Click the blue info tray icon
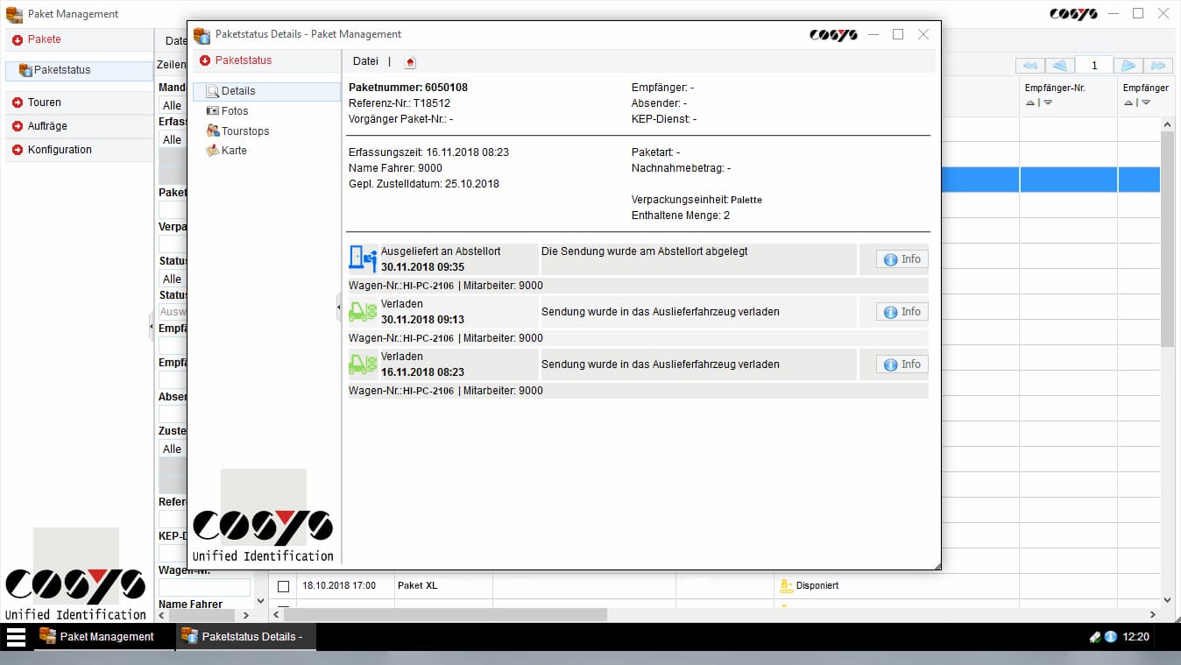The height and width of the screenshot is (665, 1181). coord(1110,637)
